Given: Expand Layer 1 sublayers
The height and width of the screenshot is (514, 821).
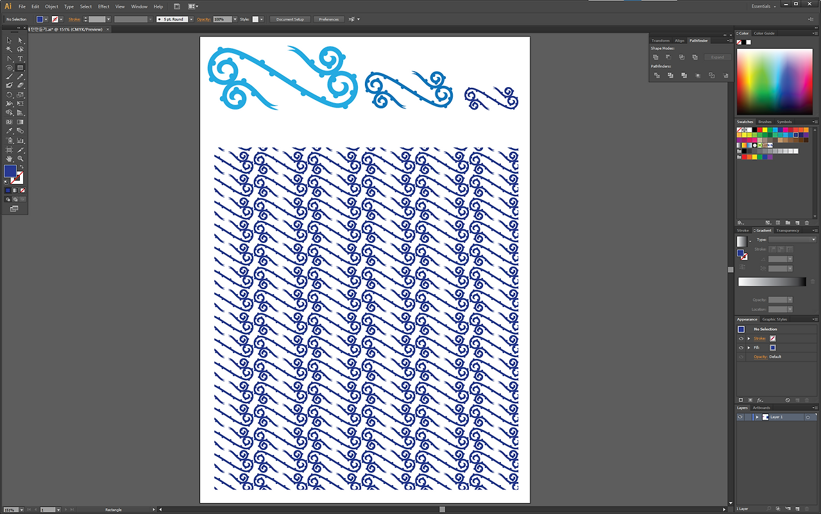Looking at the screenshot, I should pos(757,417).
